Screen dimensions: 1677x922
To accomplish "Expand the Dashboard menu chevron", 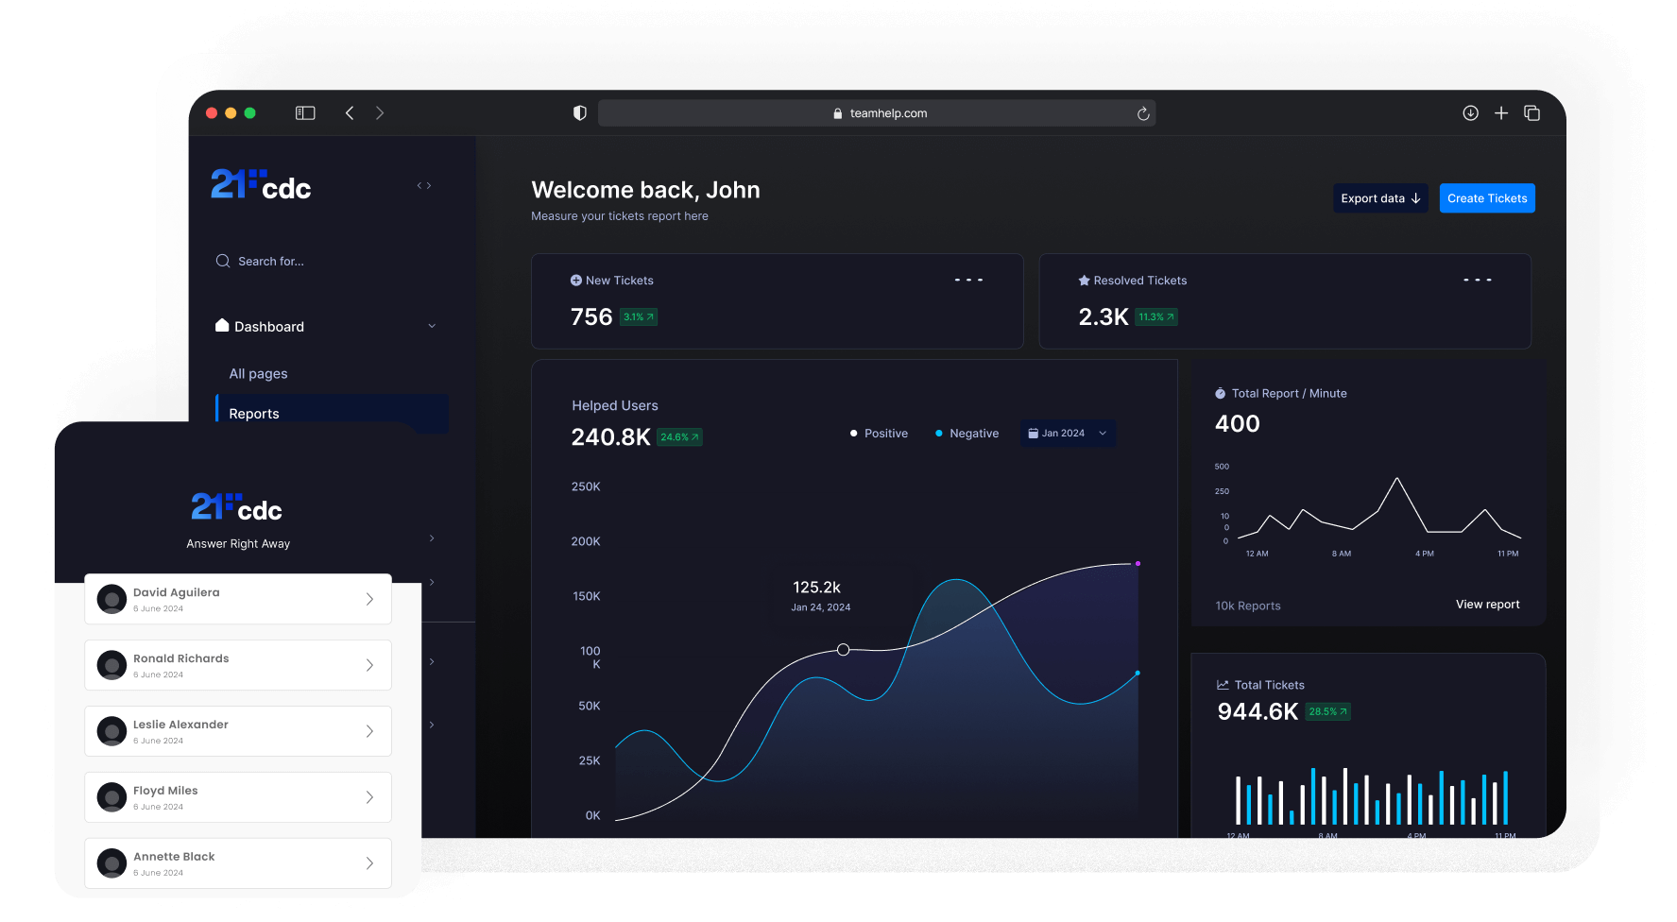I will (432, 327).
